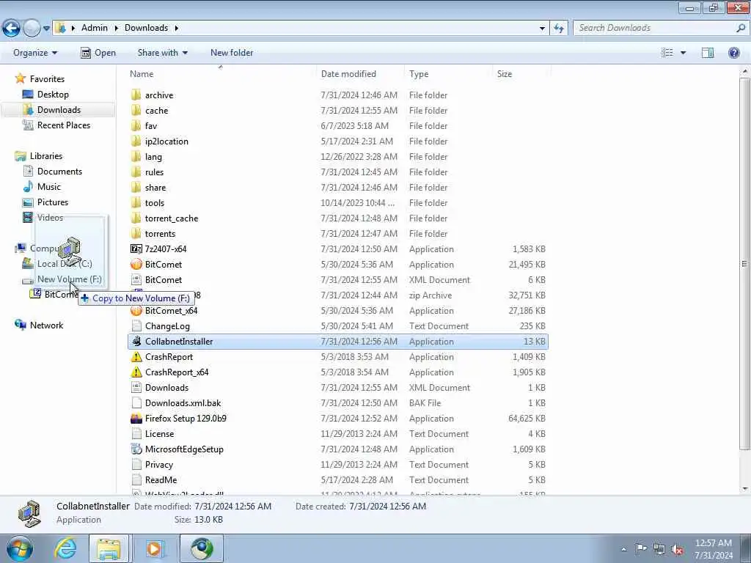Open Windows Media Player from taskbar
Viewport: 751px width, 563px height.
click(x=154, y=548)
